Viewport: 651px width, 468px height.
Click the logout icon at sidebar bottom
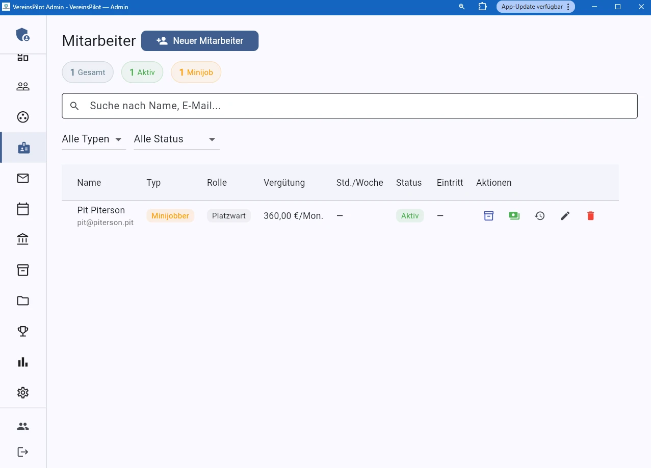[23, 452]
